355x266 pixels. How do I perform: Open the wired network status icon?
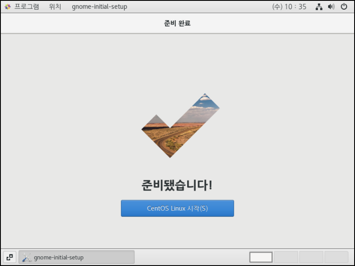[319, 7]
